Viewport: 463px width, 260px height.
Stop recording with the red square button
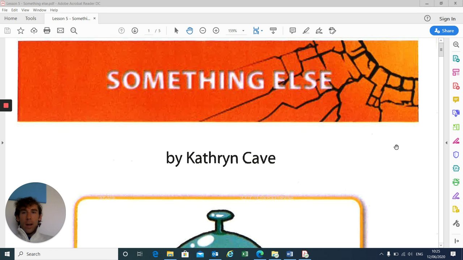point(6,105)
